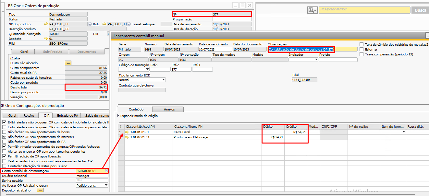This screenshot has height=196, width=429.
Task: Enable Não fechar OP sem apontamento de PA
Action: pos(4,142)
